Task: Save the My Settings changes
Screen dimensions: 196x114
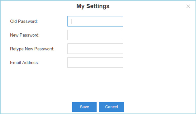Action: tap(84, 107)
